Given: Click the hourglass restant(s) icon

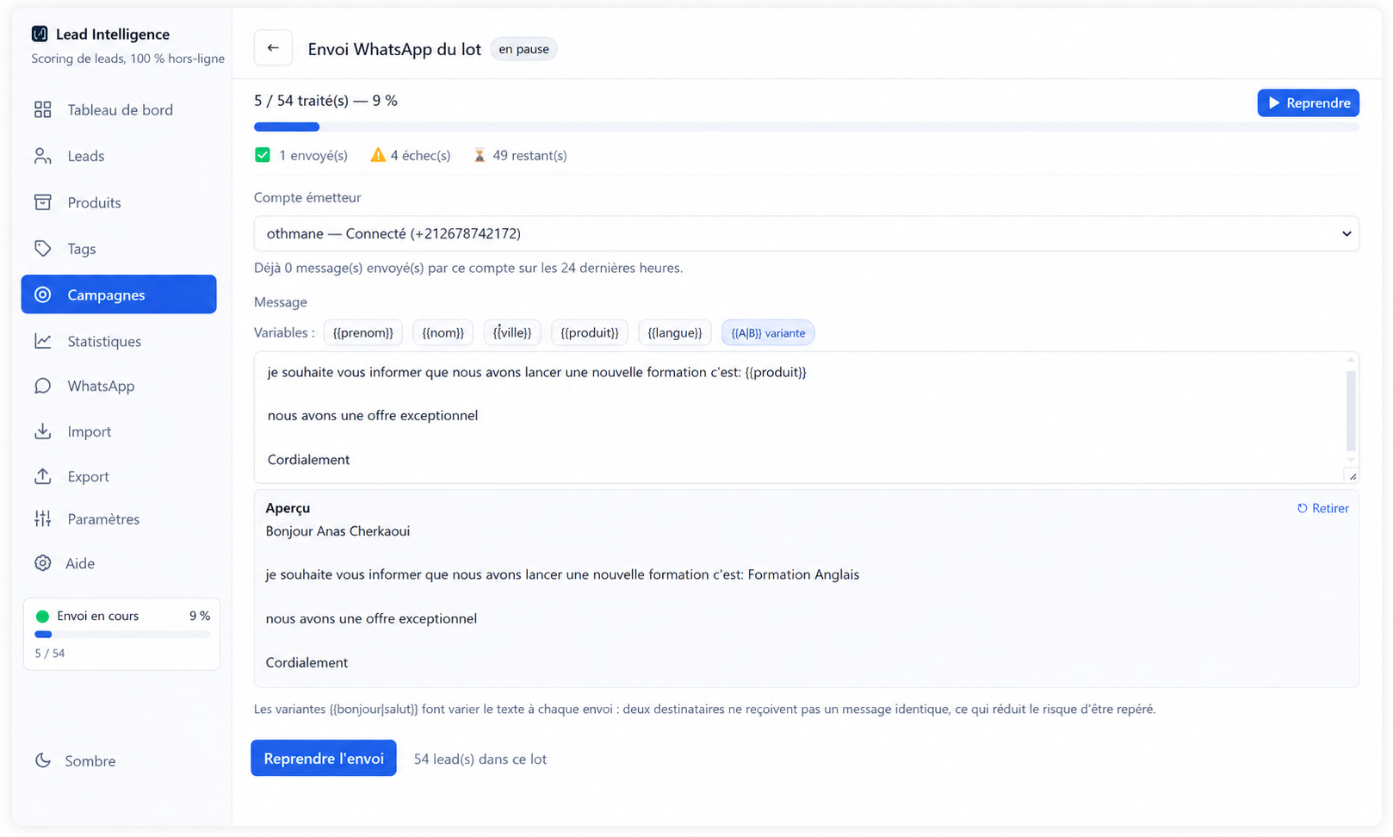Looking at the screenshot, I should click(480, 155).
